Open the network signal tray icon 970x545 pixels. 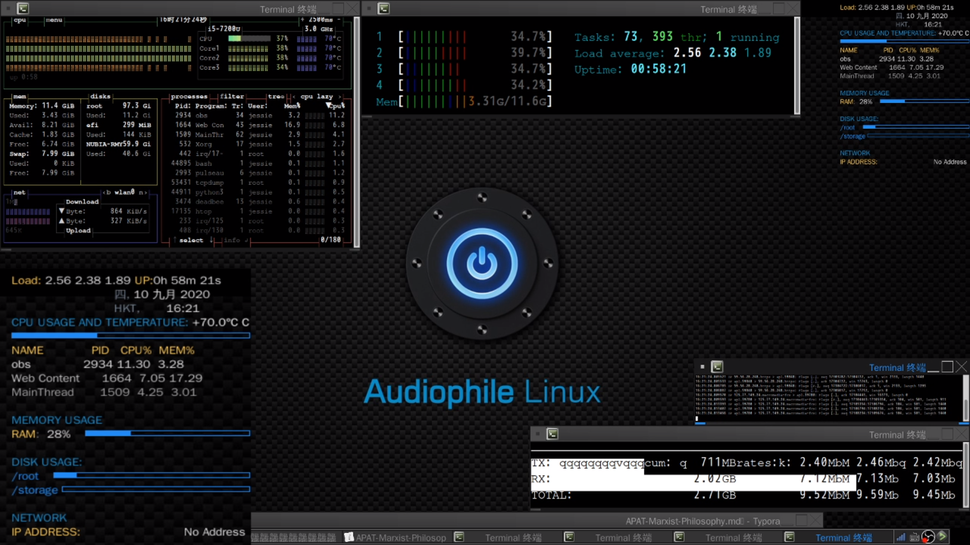pyautogui.click(x=901, y=537)
